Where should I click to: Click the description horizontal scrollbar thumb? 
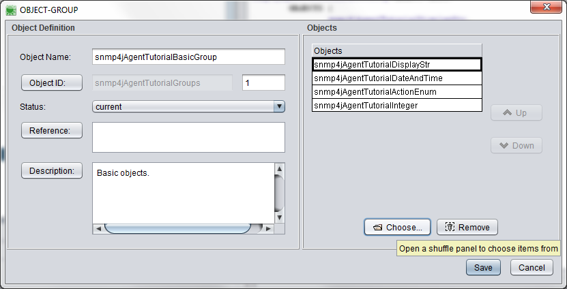point(177,228)
